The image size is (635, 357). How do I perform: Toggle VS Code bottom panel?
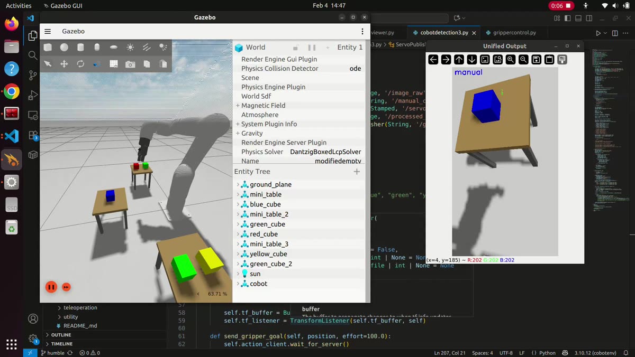coord(579,18)
